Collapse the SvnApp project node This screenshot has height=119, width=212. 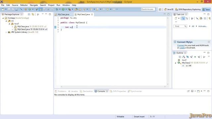[x=3, y=18]
